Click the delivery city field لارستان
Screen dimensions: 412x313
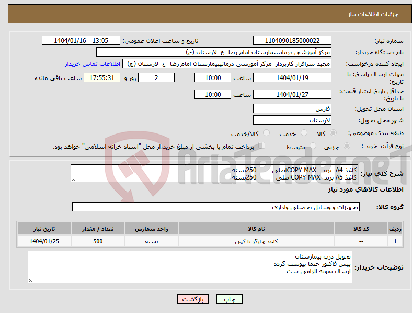[x=292, y=120]
